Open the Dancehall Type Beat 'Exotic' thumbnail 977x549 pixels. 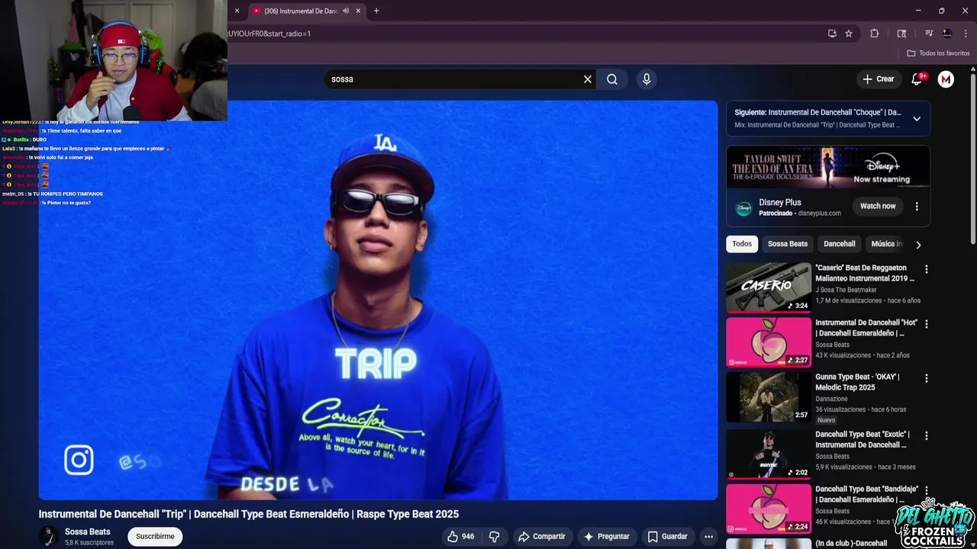pos(769,454)
